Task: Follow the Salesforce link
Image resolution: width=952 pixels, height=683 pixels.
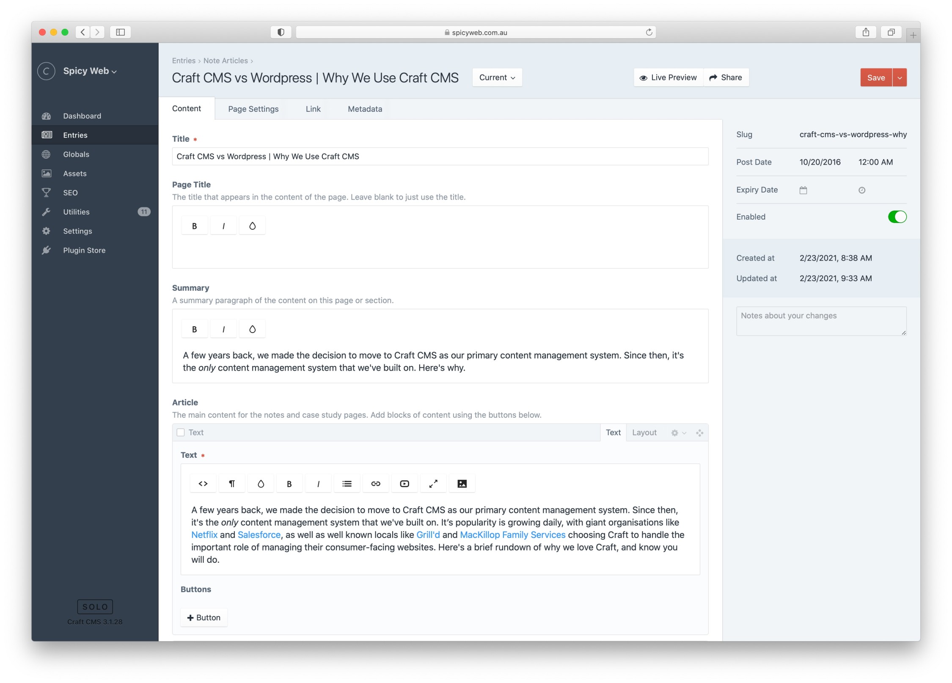Action: (259, 535)
